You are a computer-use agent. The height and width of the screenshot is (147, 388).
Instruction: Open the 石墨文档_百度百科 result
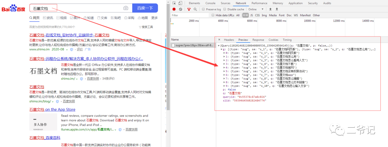[x=45, y=138]
